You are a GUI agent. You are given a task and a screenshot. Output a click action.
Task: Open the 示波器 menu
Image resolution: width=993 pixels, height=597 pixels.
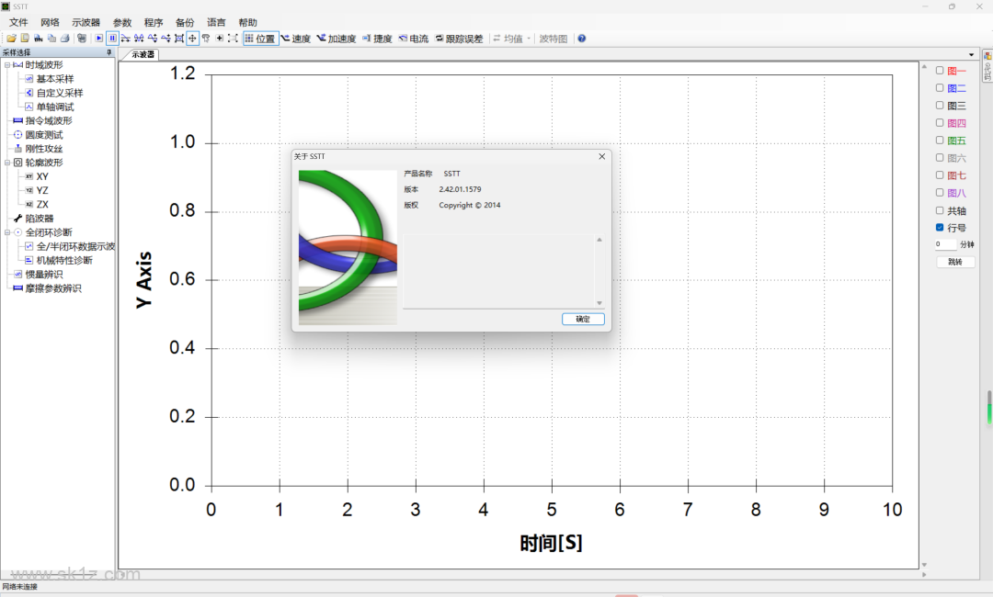click(x=86, y=22)
